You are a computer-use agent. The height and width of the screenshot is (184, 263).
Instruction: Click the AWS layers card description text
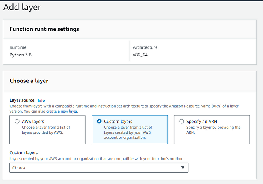46,130
